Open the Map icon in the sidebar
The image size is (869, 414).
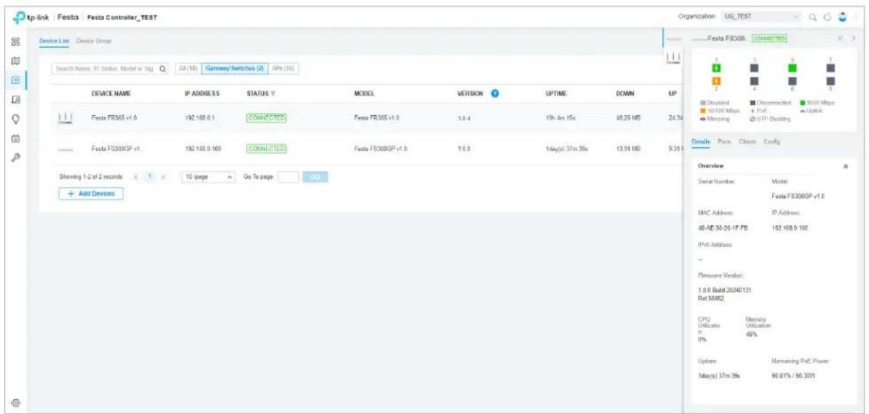tap(15, 61)
